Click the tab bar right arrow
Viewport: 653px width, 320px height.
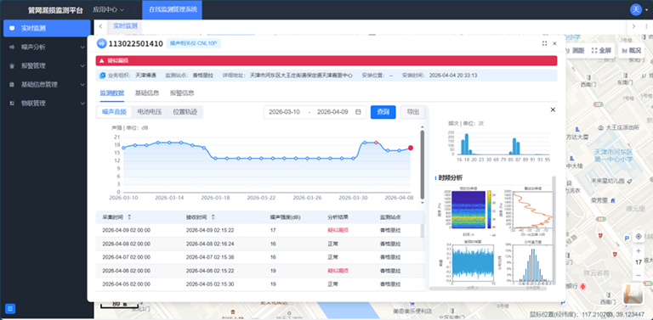[633, 26]
